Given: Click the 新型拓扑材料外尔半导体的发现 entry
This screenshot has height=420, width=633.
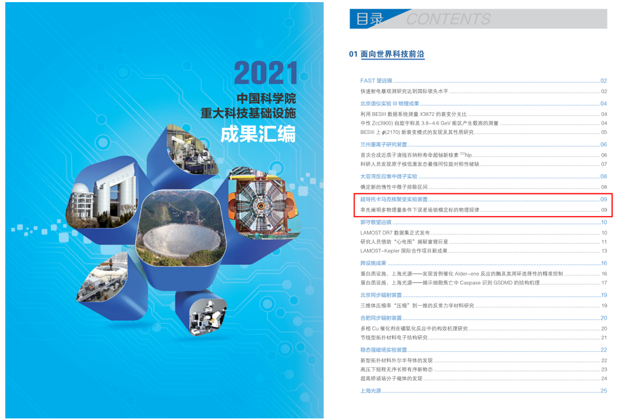Looking at the screenshot, I should [x=396, y=361].
